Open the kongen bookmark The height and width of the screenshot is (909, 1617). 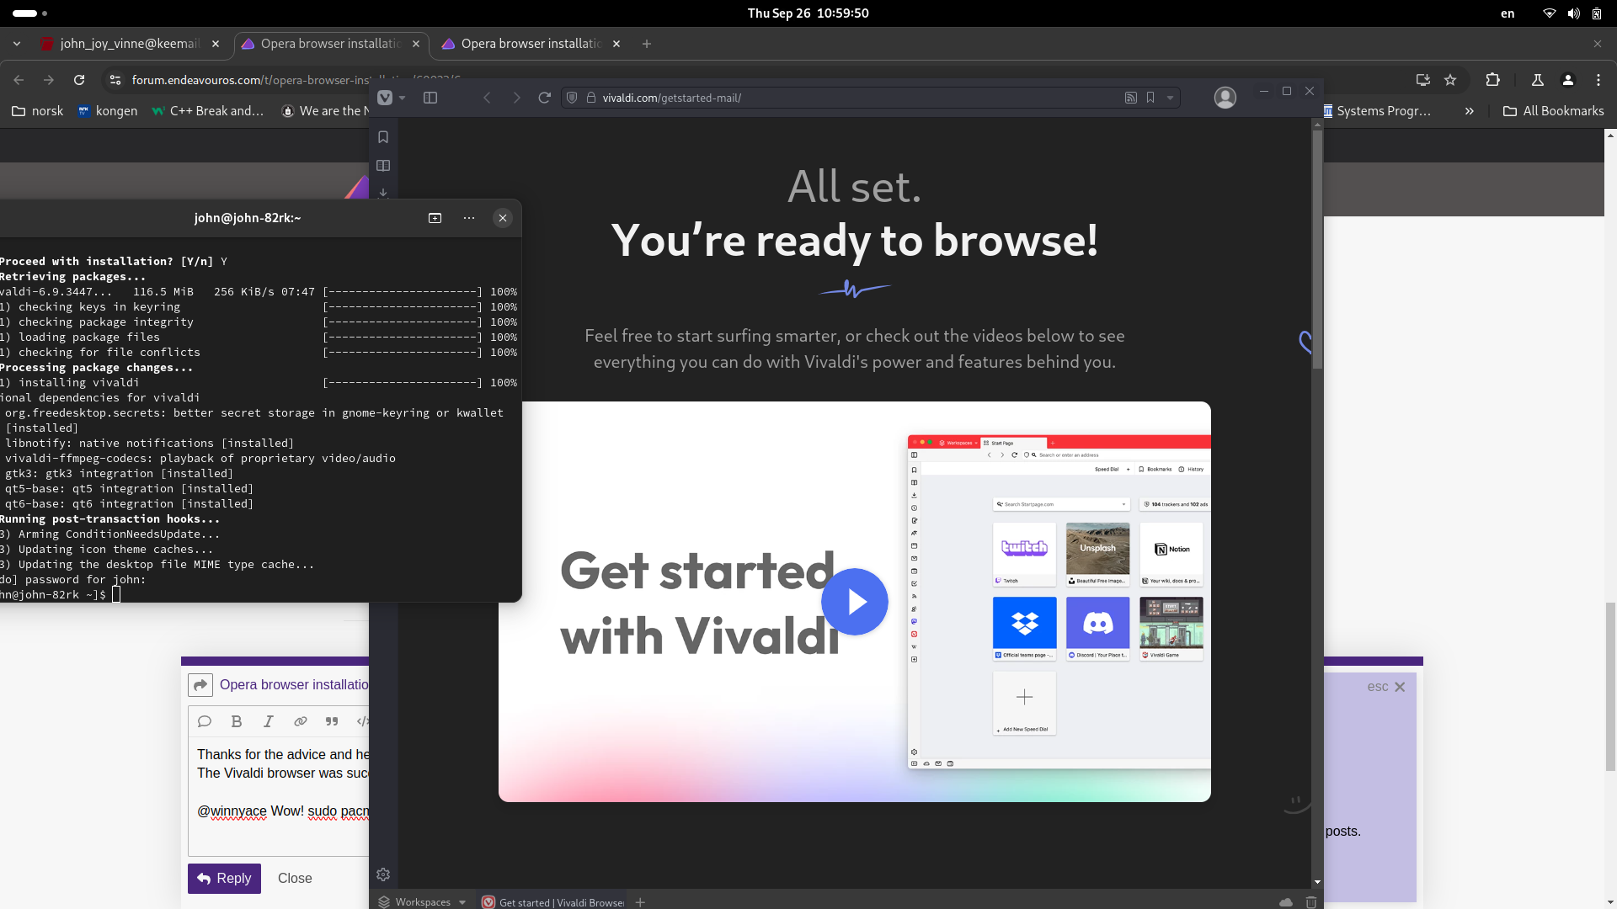click(107, 111)
